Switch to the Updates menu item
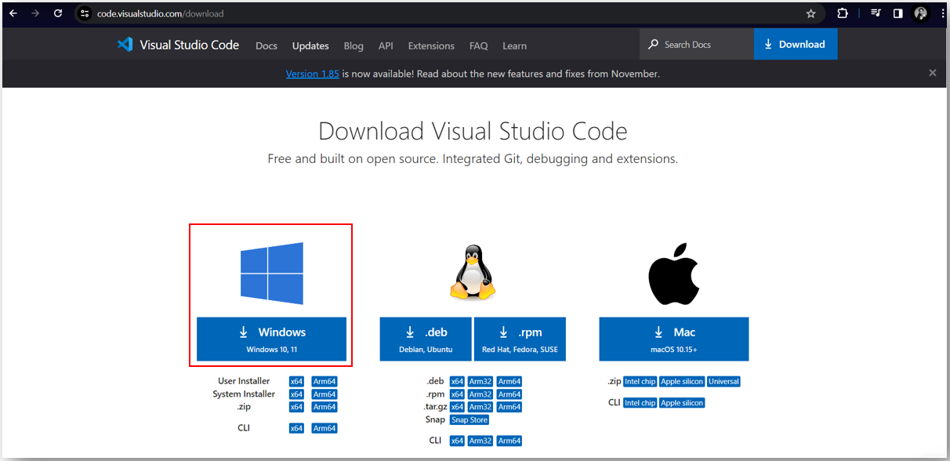 click(x=310, y=45)
